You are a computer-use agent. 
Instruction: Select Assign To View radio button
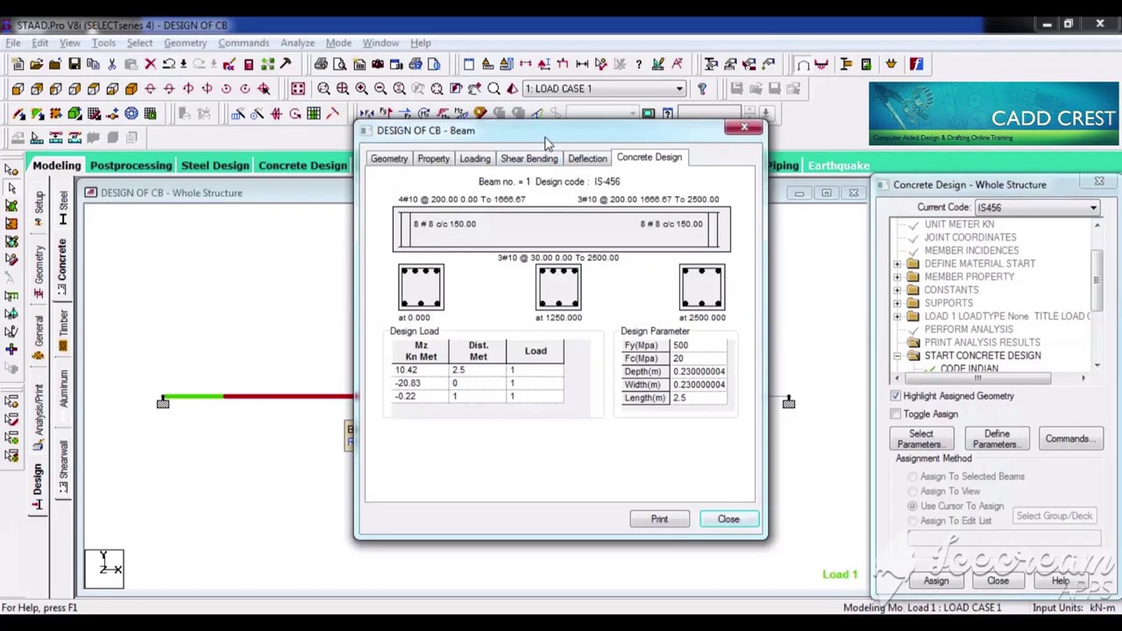tap(913, 492)
